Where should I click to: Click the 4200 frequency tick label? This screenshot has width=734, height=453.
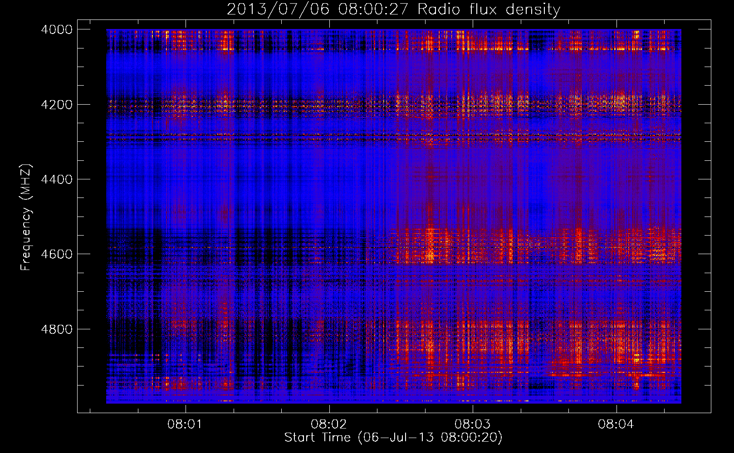[57, 104]
